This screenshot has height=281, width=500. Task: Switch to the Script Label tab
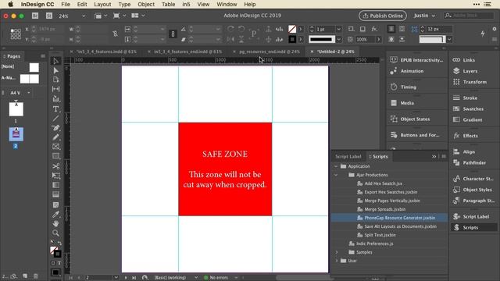click(x=348, y=156)
